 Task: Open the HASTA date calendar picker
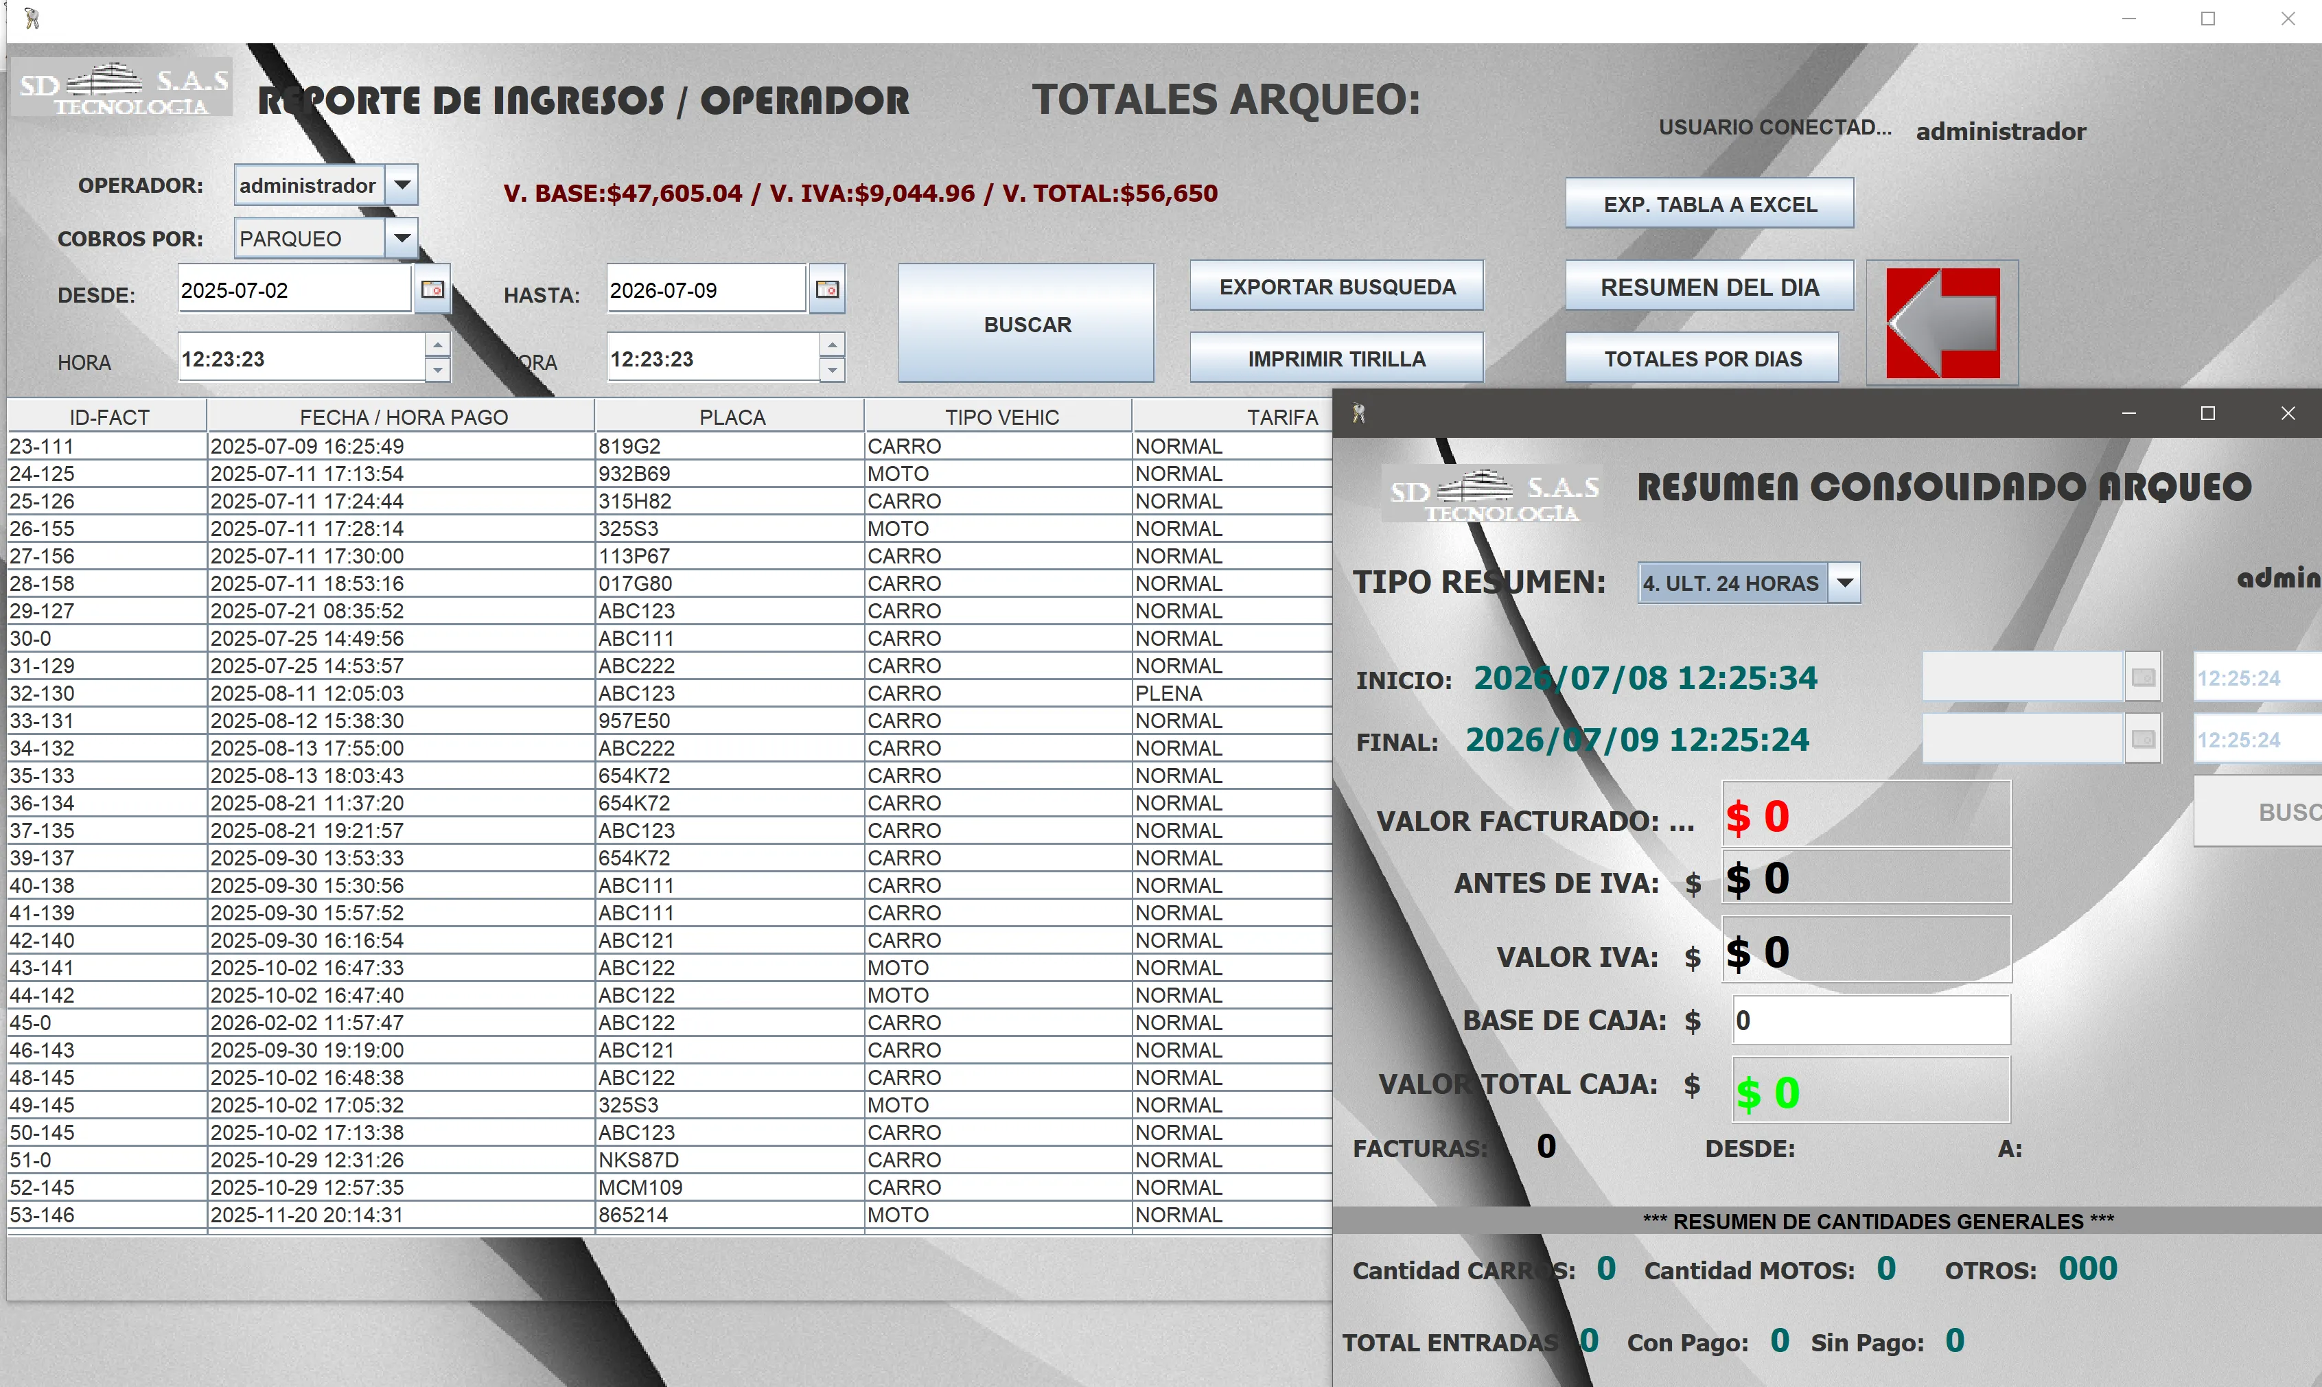click(x=826, y=290)
